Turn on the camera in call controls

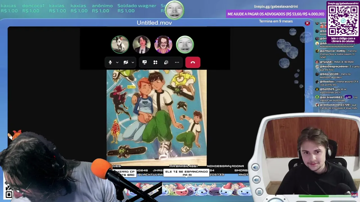[x=126, y=62]
